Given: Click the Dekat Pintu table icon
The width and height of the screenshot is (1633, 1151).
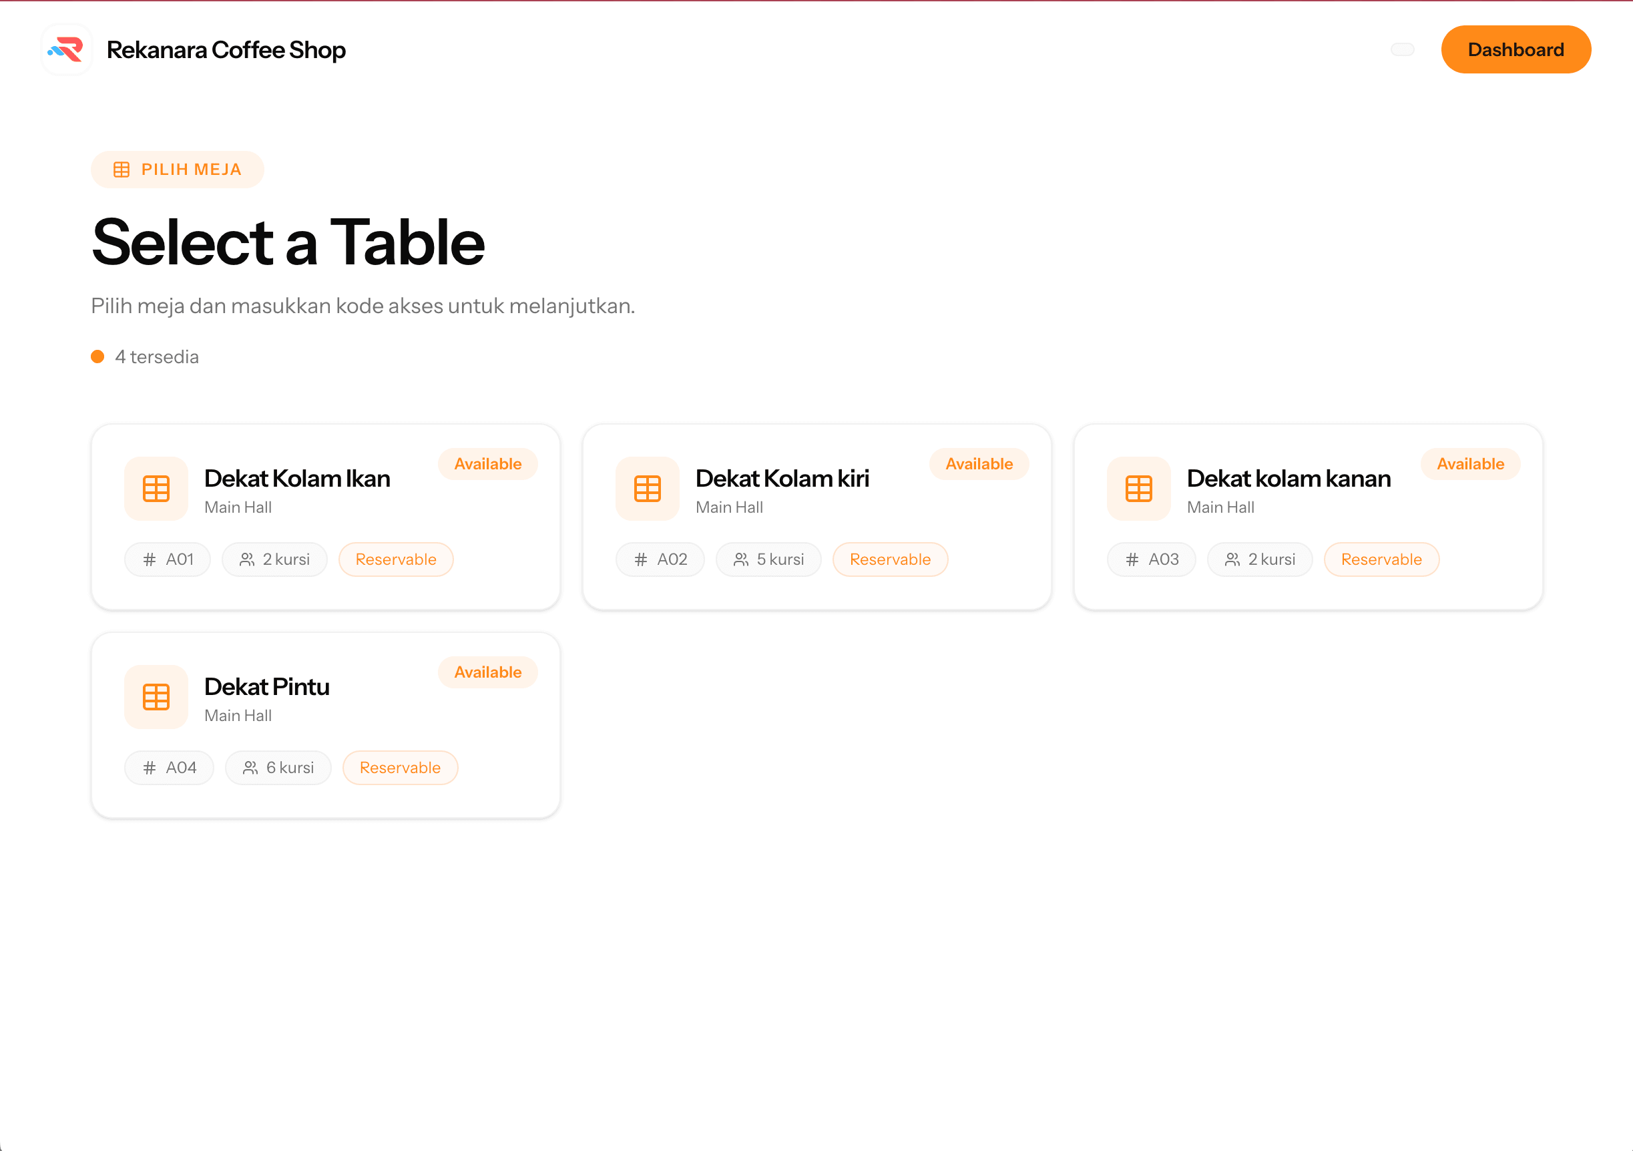Looking at the screenshot, I should coord(156,697).
